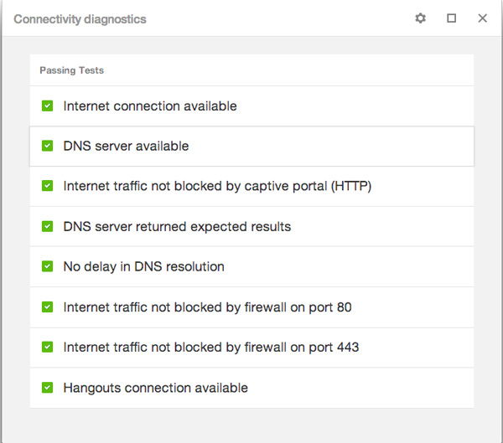Click green check beside captive portal test
This screenshot has width=503, height=443.
[x=48, y=187]
